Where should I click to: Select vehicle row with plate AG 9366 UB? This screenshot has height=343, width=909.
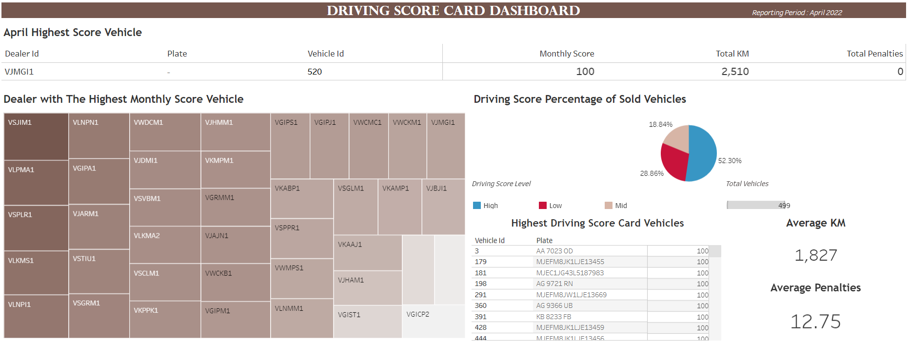(554, 305)
